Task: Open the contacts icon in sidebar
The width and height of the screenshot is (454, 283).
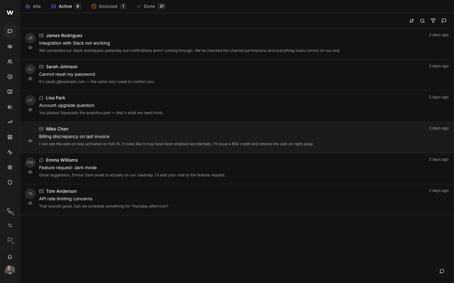Action: 10,62
